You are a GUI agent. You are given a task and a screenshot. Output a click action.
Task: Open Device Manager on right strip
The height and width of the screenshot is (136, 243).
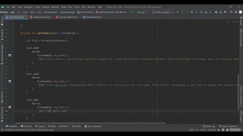241,38
